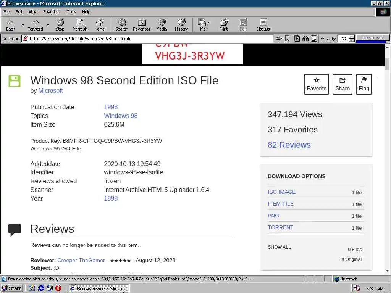Download the PNG option
This screenshot has height=293, width=391.
pos(273,216)
